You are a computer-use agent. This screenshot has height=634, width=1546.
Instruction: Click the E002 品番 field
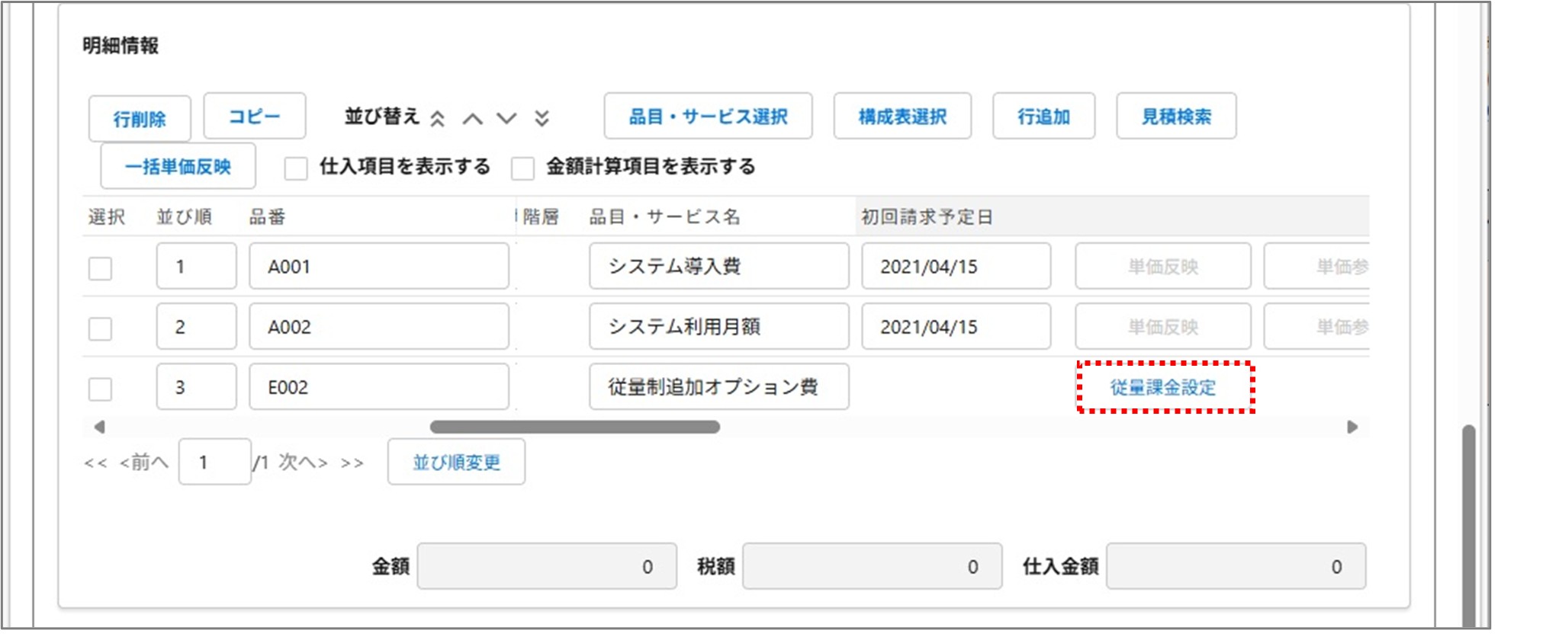(379, 386)
